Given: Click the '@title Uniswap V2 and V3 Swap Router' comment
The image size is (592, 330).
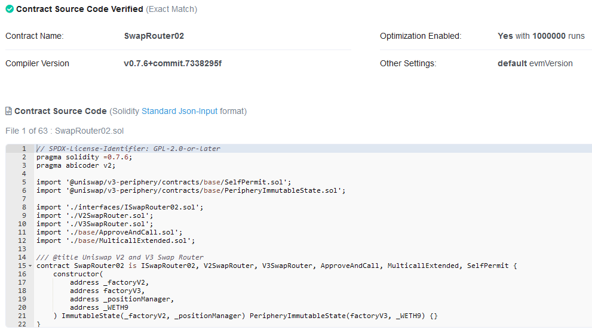Looking at the screenshot, I should click(x=120, y=257).
